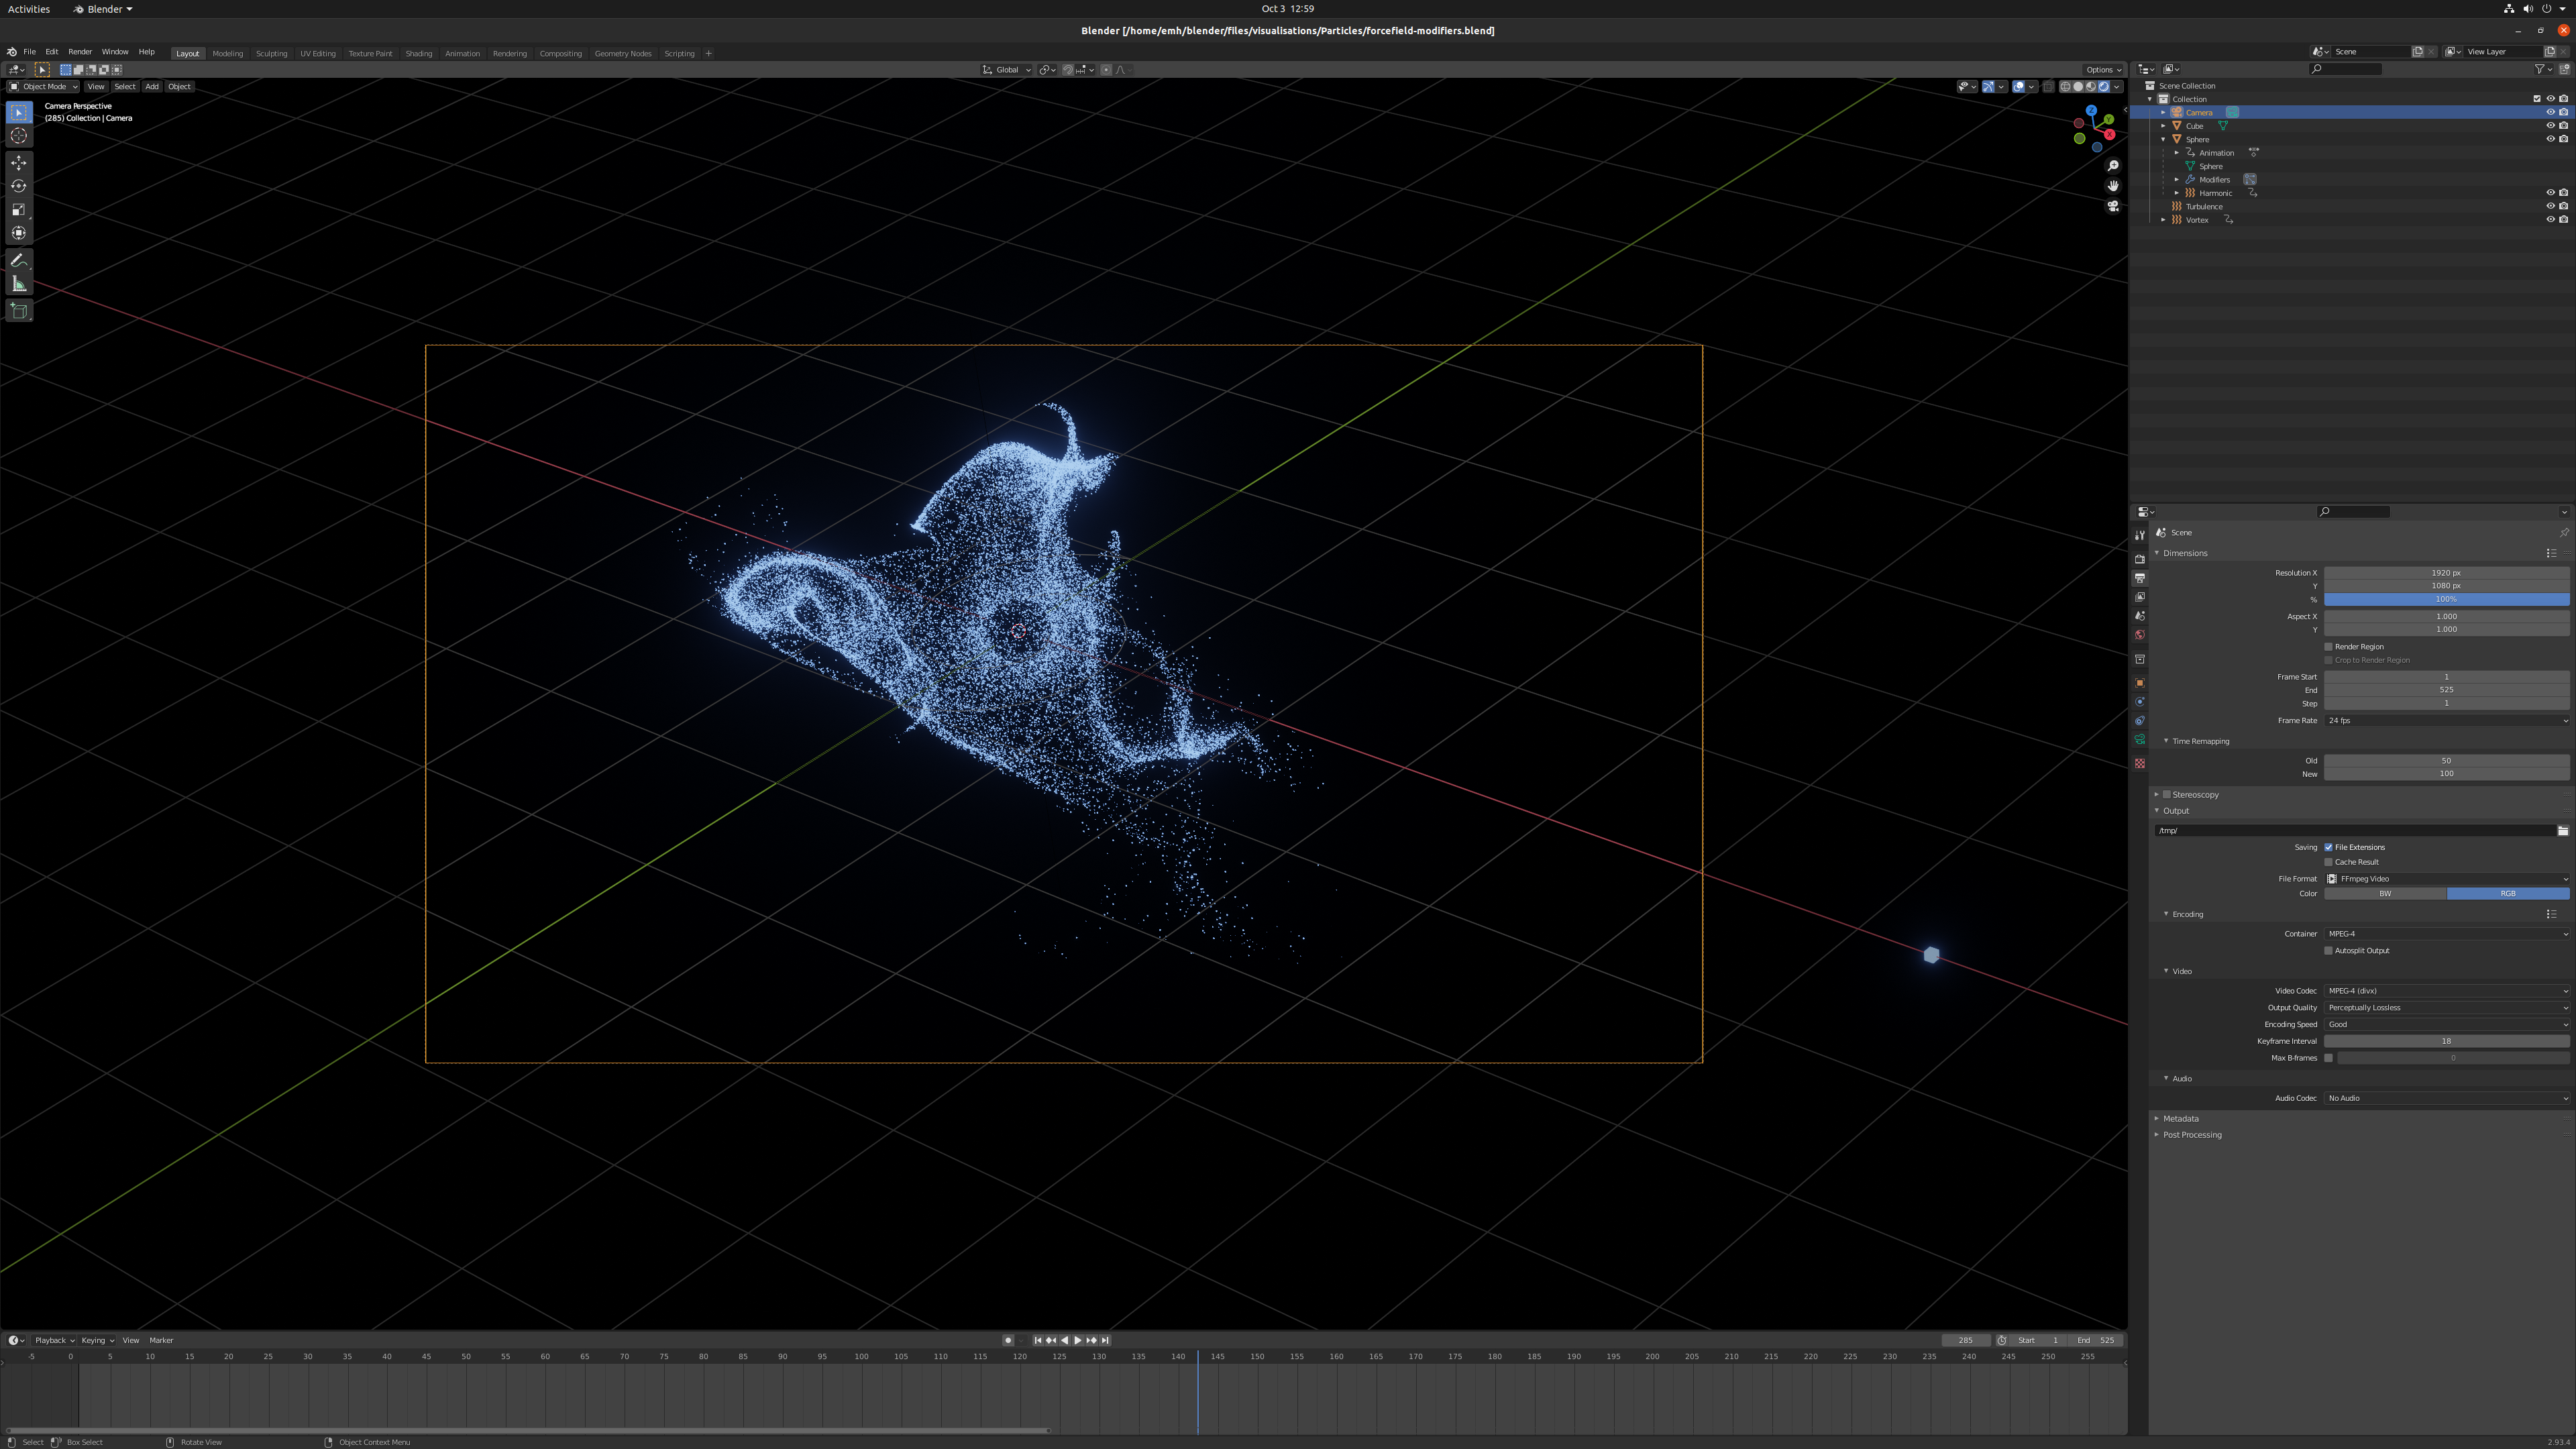Viewport: 2576px width, 1449px height.
Task: Enable the Stereoscopy checkbox
Action: [x=2167, y=795]
